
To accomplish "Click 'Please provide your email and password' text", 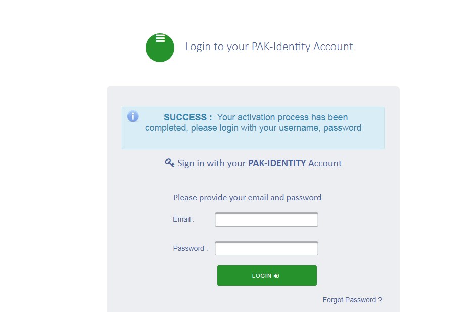I will tap(247, 197).
